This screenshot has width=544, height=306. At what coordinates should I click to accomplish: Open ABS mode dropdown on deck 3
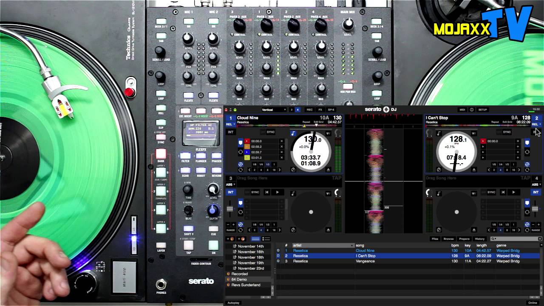point(231,184)
